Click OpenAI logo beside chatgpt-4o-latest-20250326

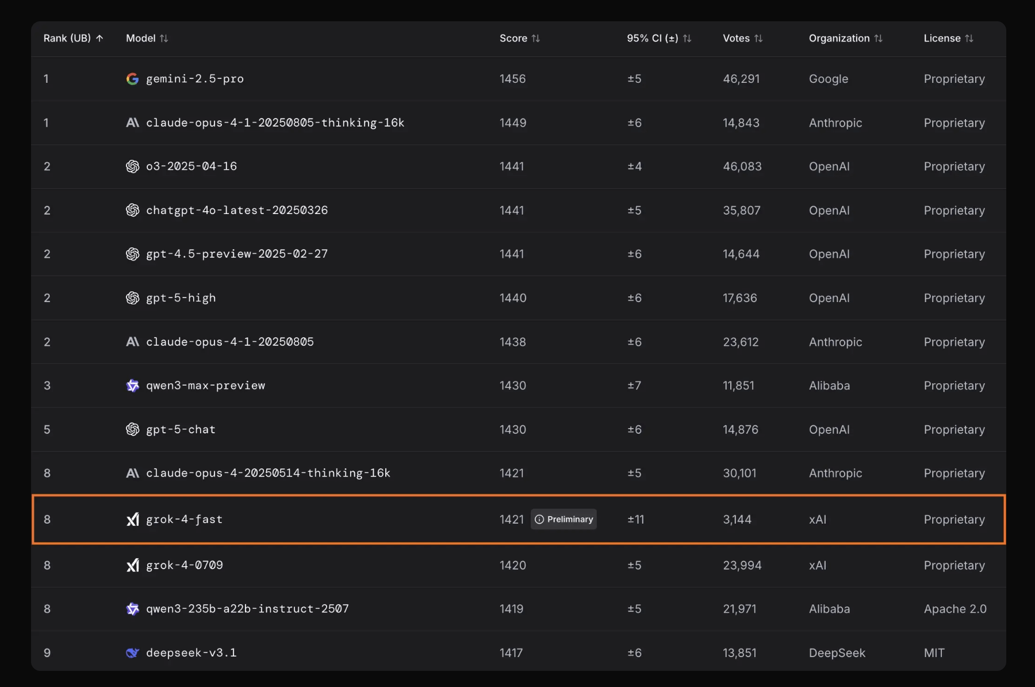point(132,210)
